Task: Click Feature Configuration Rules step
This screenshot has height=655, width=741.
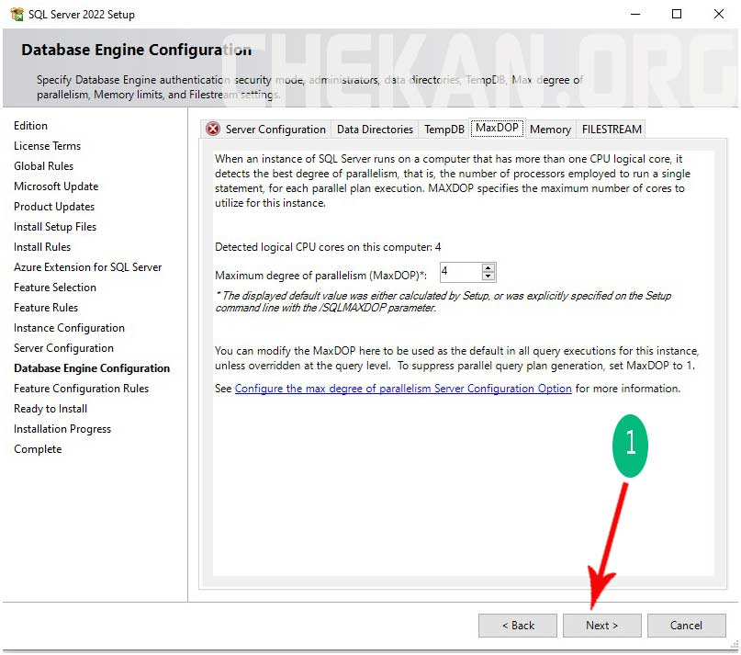Action: [x=82, y=389]
